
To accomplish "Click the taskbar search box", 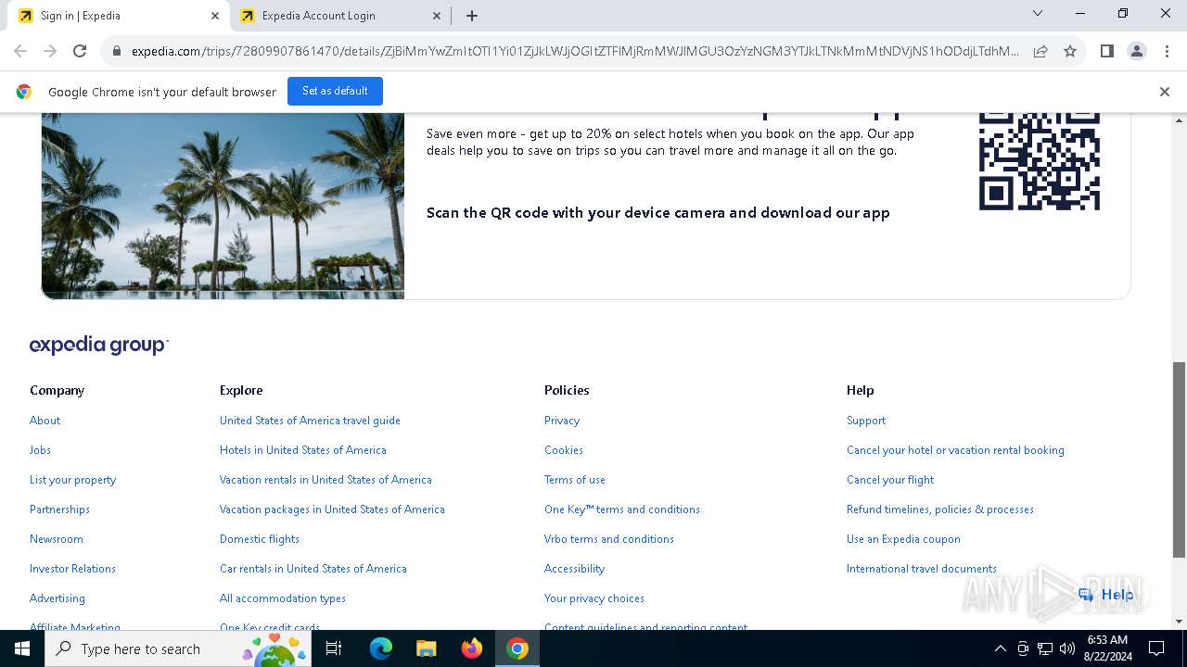I will point(179,648).
